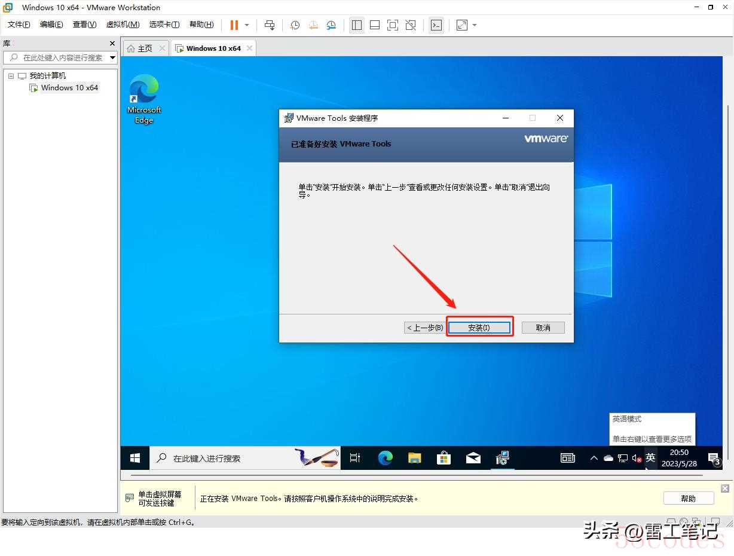
Task: Toggle the library sidebar panel view
Action: click(357, 25)
